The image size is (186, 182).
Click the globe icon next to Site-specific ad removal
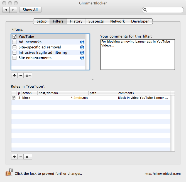[x=82, y=47]
